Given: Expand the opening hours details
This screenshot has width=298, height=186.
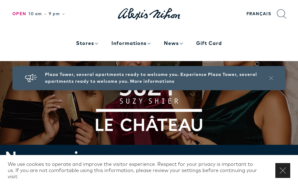Looking at the screenshot, I should (x=63, y=14).
